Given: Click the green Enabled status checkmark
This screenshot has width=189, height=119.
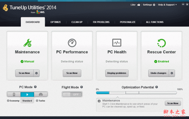Looking at the screenshot, I should tap(156, 62).
